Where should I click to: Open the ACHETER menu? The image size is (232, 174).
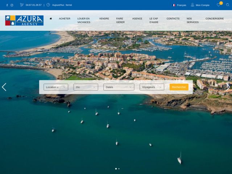point(65,18)
